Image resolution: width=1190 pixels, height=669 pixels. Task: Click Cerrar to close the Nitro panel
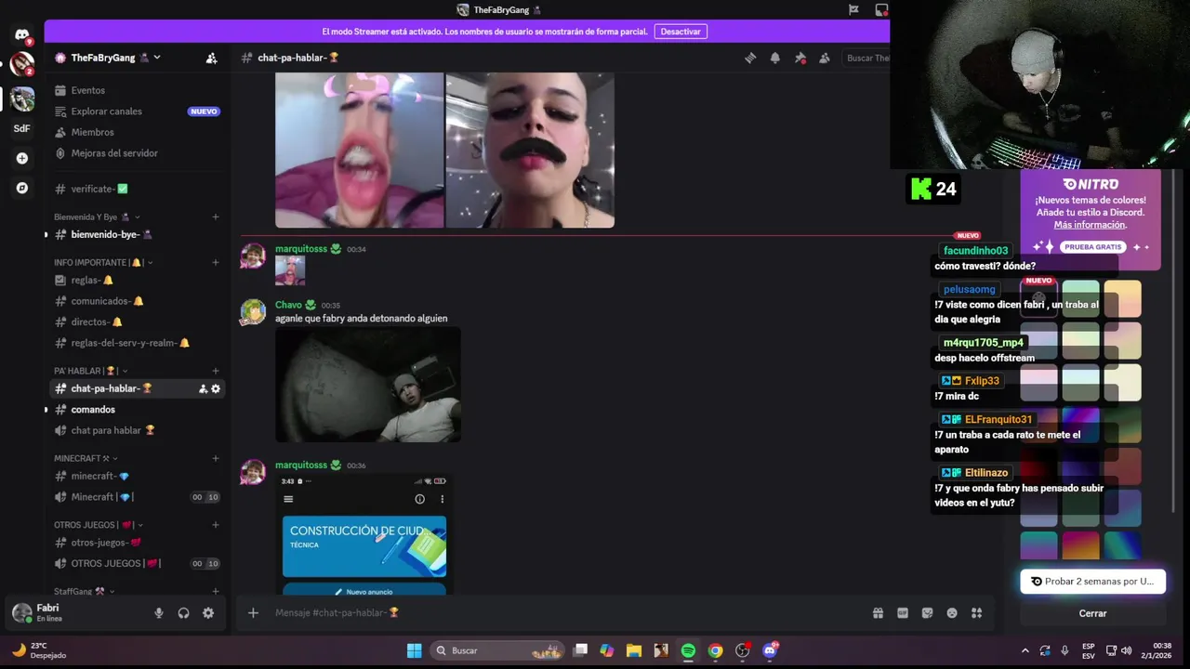click(x=1092, y=613)
